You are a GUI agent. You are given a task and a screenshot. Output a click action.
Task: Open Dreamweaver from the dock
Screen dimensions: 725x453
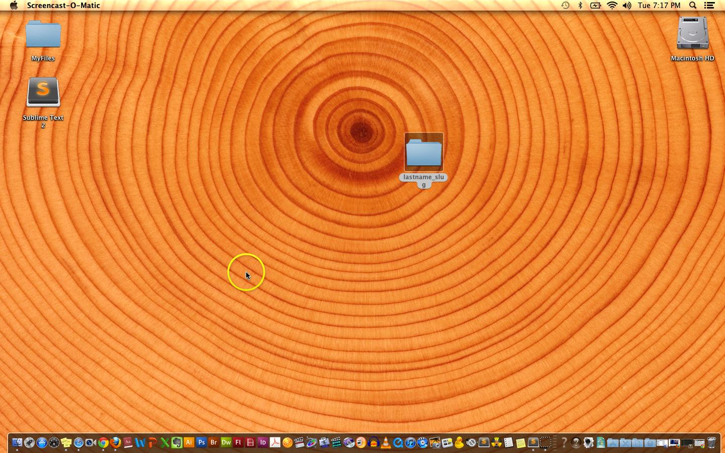pos(226,443)
